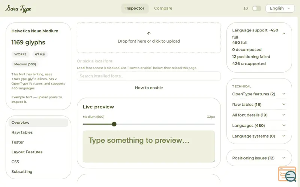Click the TECHNICAL section heading

point(241,86)
